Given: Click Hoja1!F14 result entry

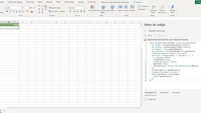Looking at the screenshot, I should point(152,100).
